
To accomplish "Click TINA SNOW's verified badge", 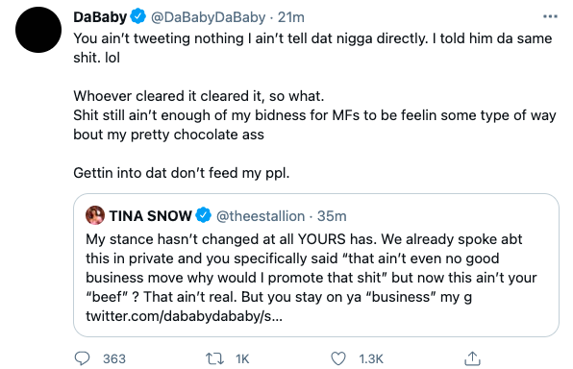I will click(x=203, y=215).
